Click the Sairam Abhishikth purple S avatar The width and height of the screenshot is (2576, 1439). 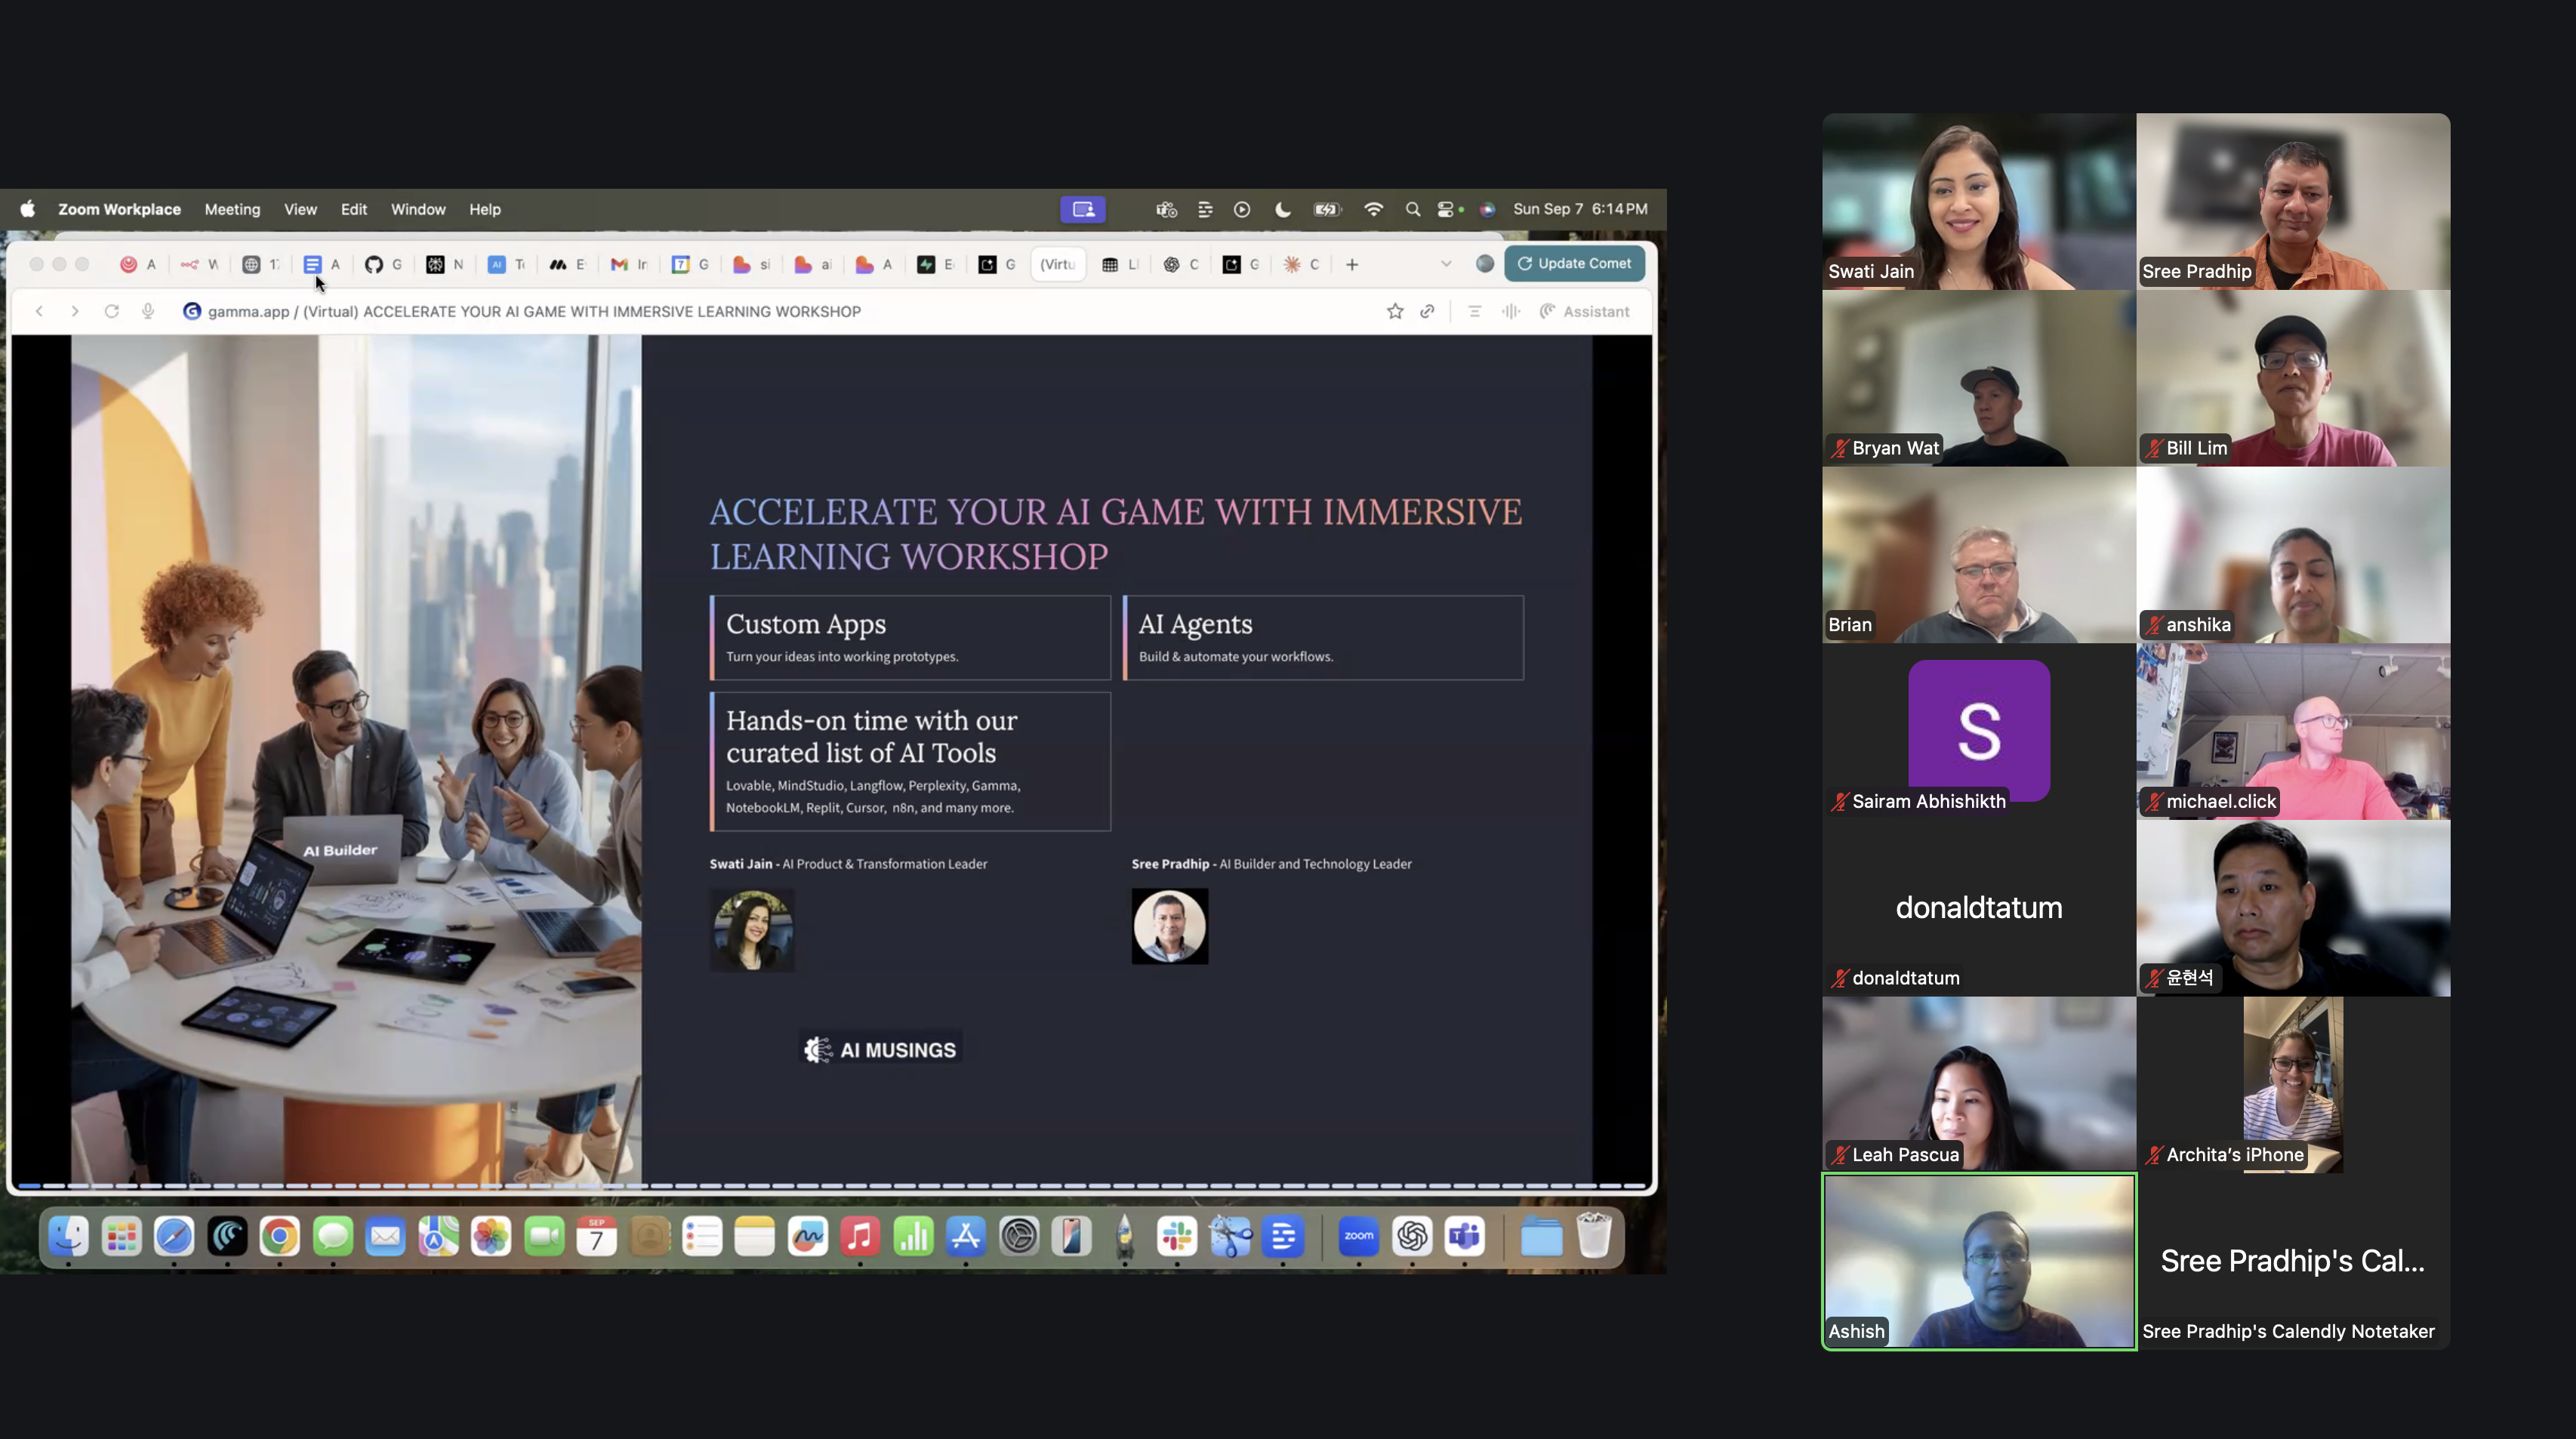coord(1979,730)
